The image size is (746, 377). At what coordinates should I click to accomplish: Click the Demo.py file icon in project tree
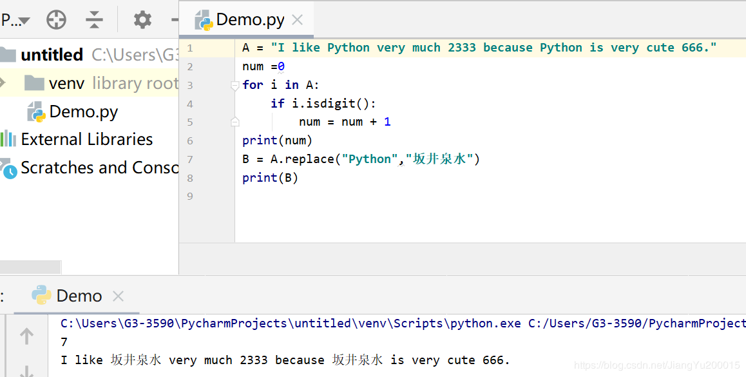pyautogui.click(x=37, y=111)
